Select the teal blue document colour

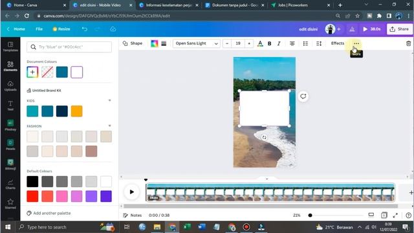(x=62, y=72)
